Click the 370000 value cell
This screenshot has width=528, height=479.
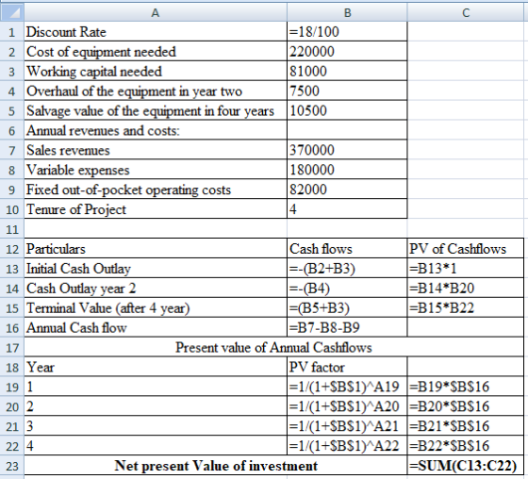pyautogui.click(x=347, y=150)
